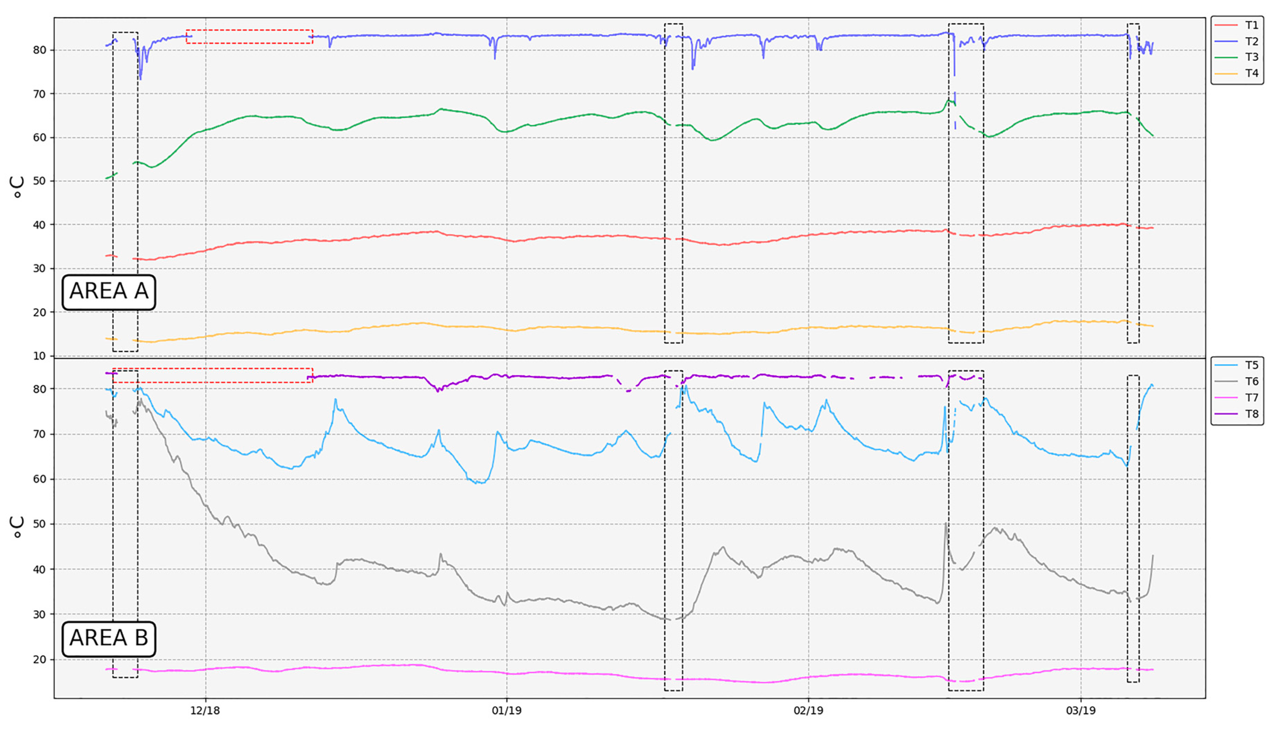Click the red T1 line color swatch
1276x734 pixels.
pos(1226,25)
